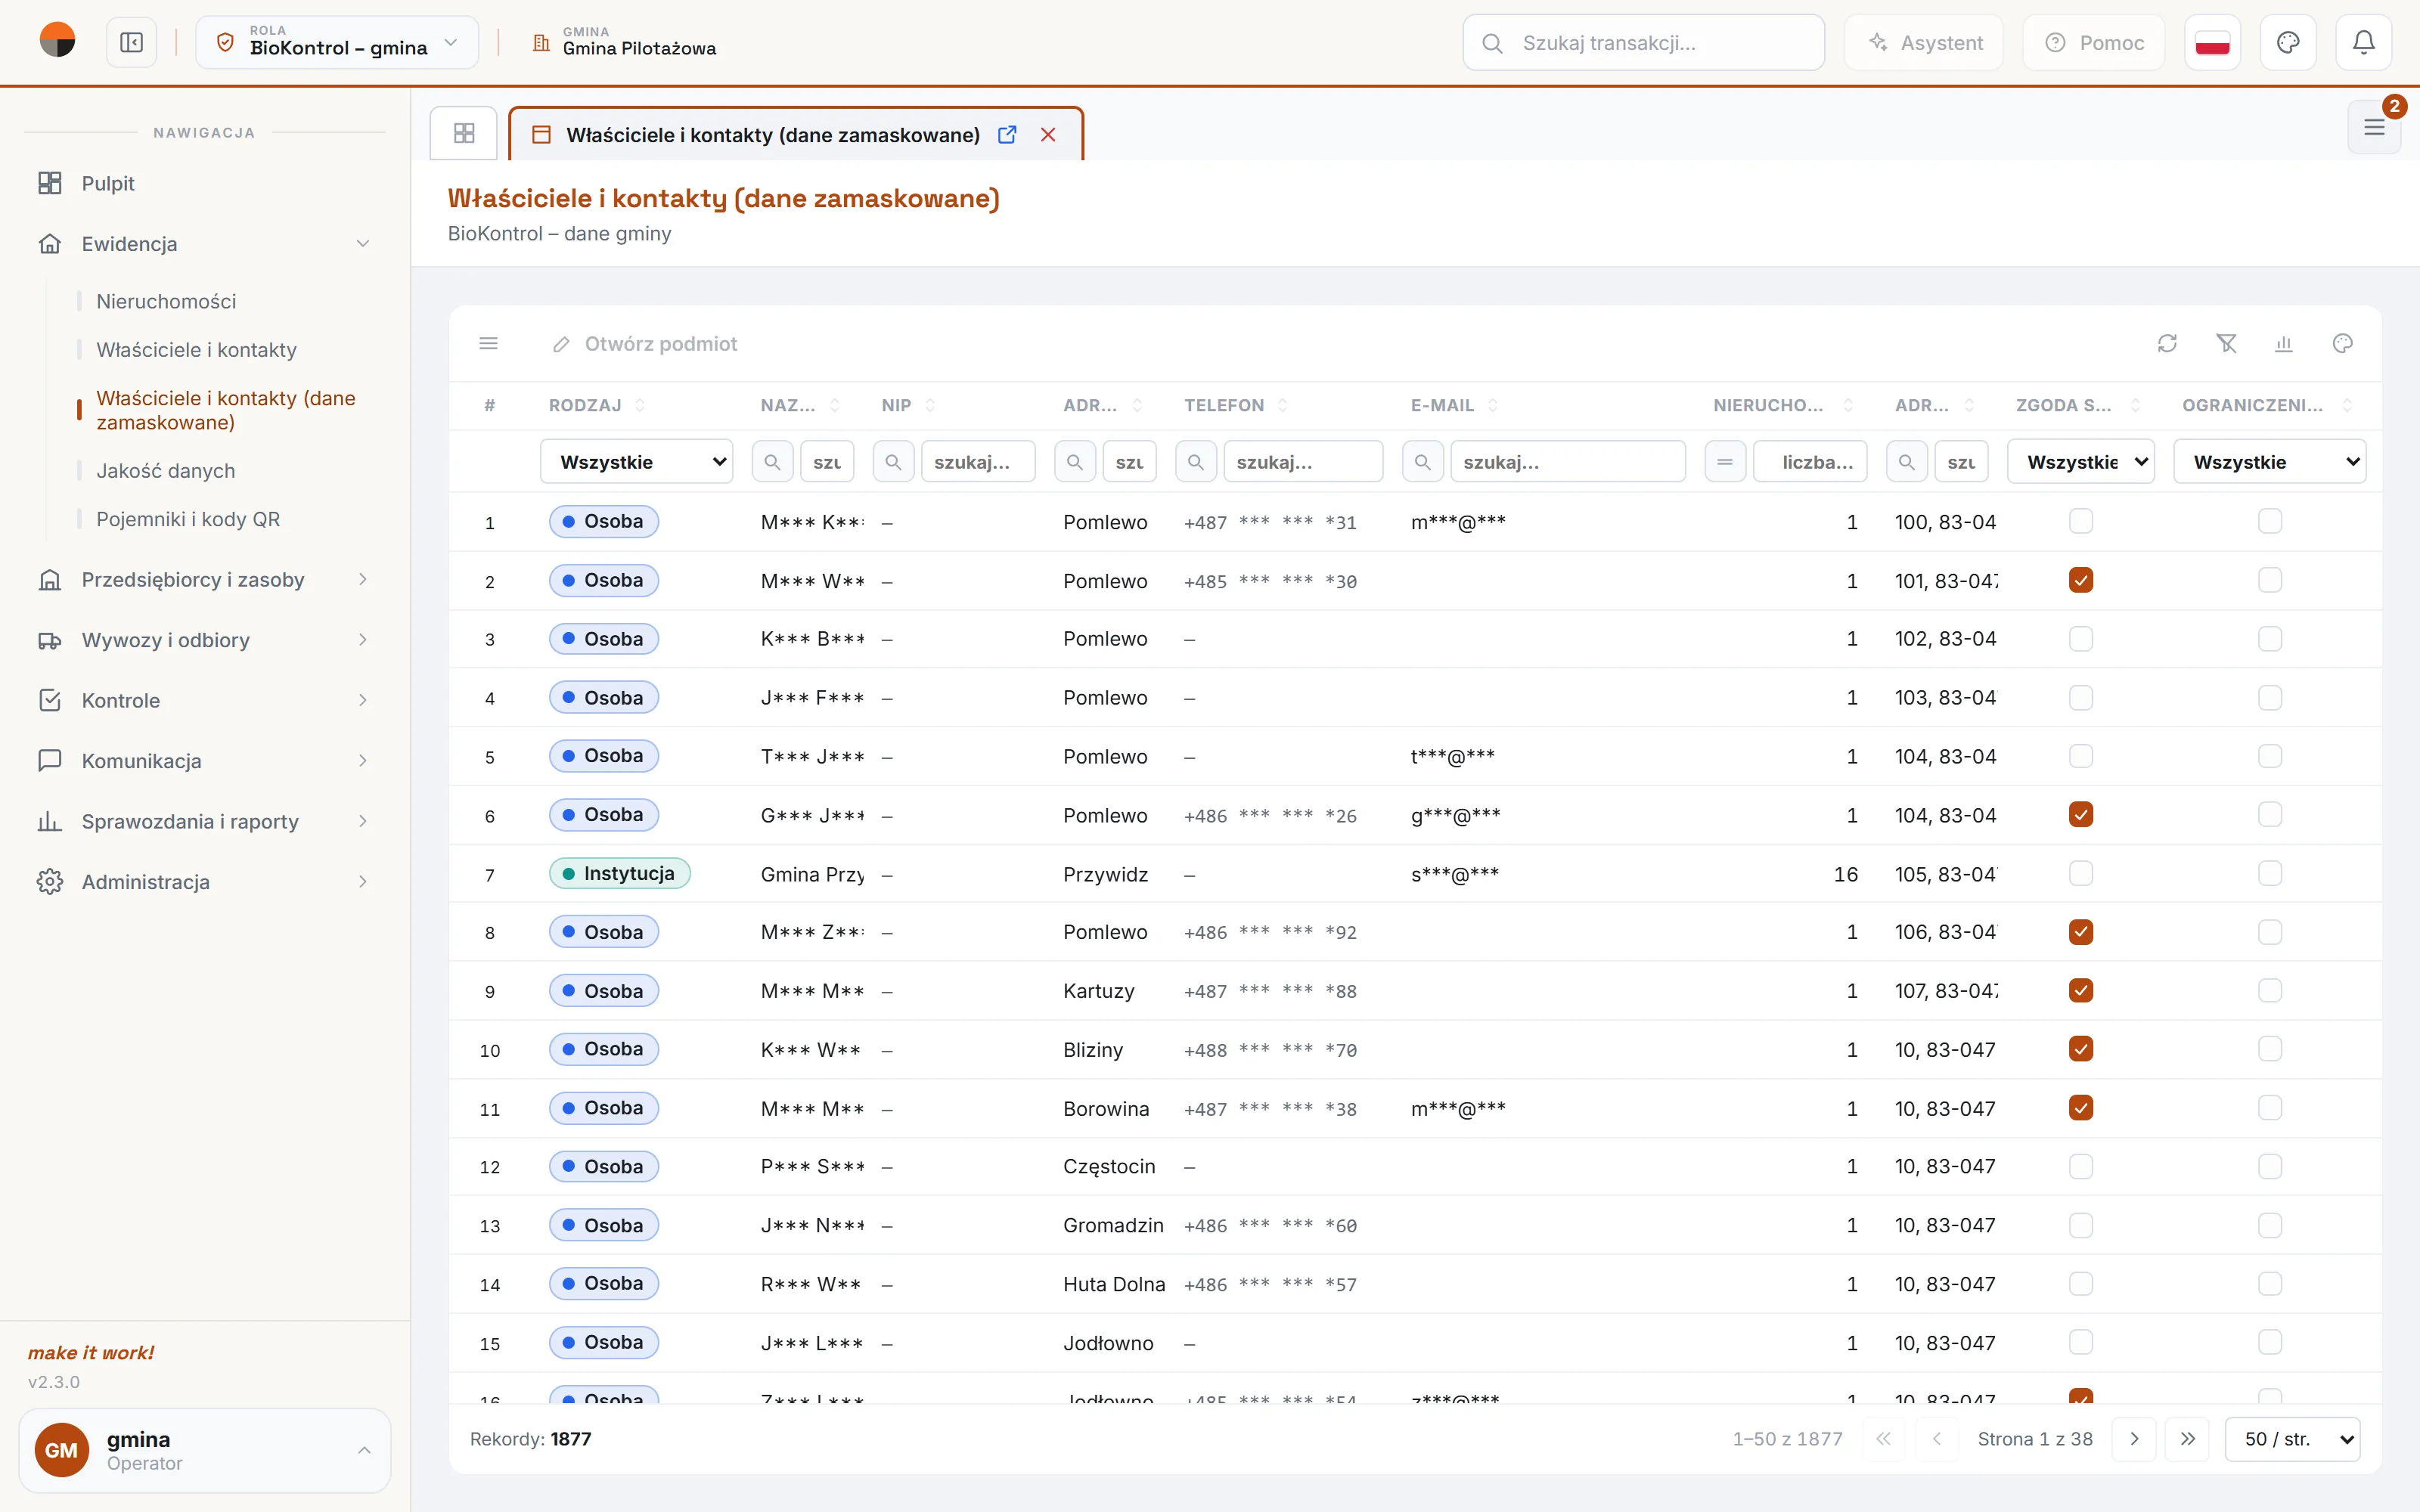Toggle the Ograniczenie checkbox in row 13
The height and width of the screenshot is (1512, 2420).
pyautogui.click(x=2270, y=1225)
